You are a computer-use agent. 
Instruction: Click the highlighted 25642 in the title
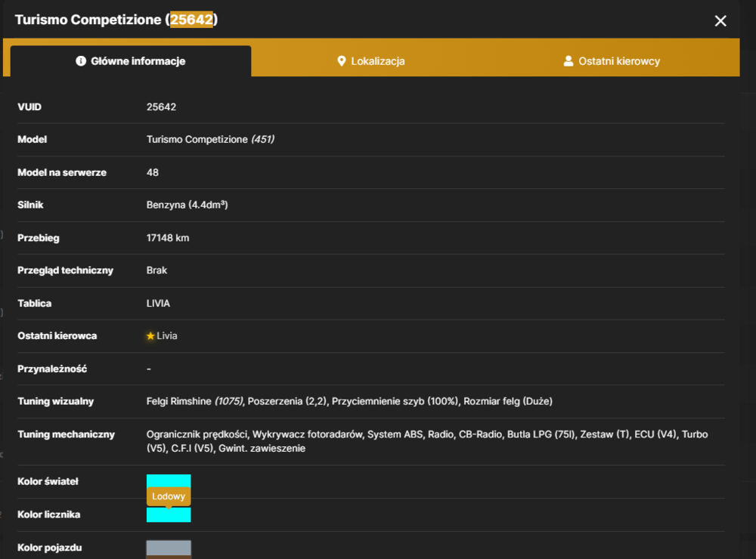191,20
